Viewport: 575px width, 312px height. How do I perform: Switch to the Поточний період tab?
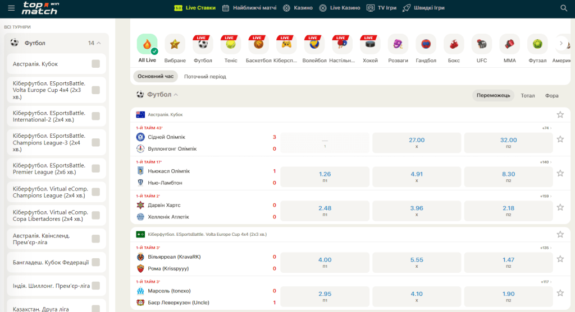click(205, 76)
